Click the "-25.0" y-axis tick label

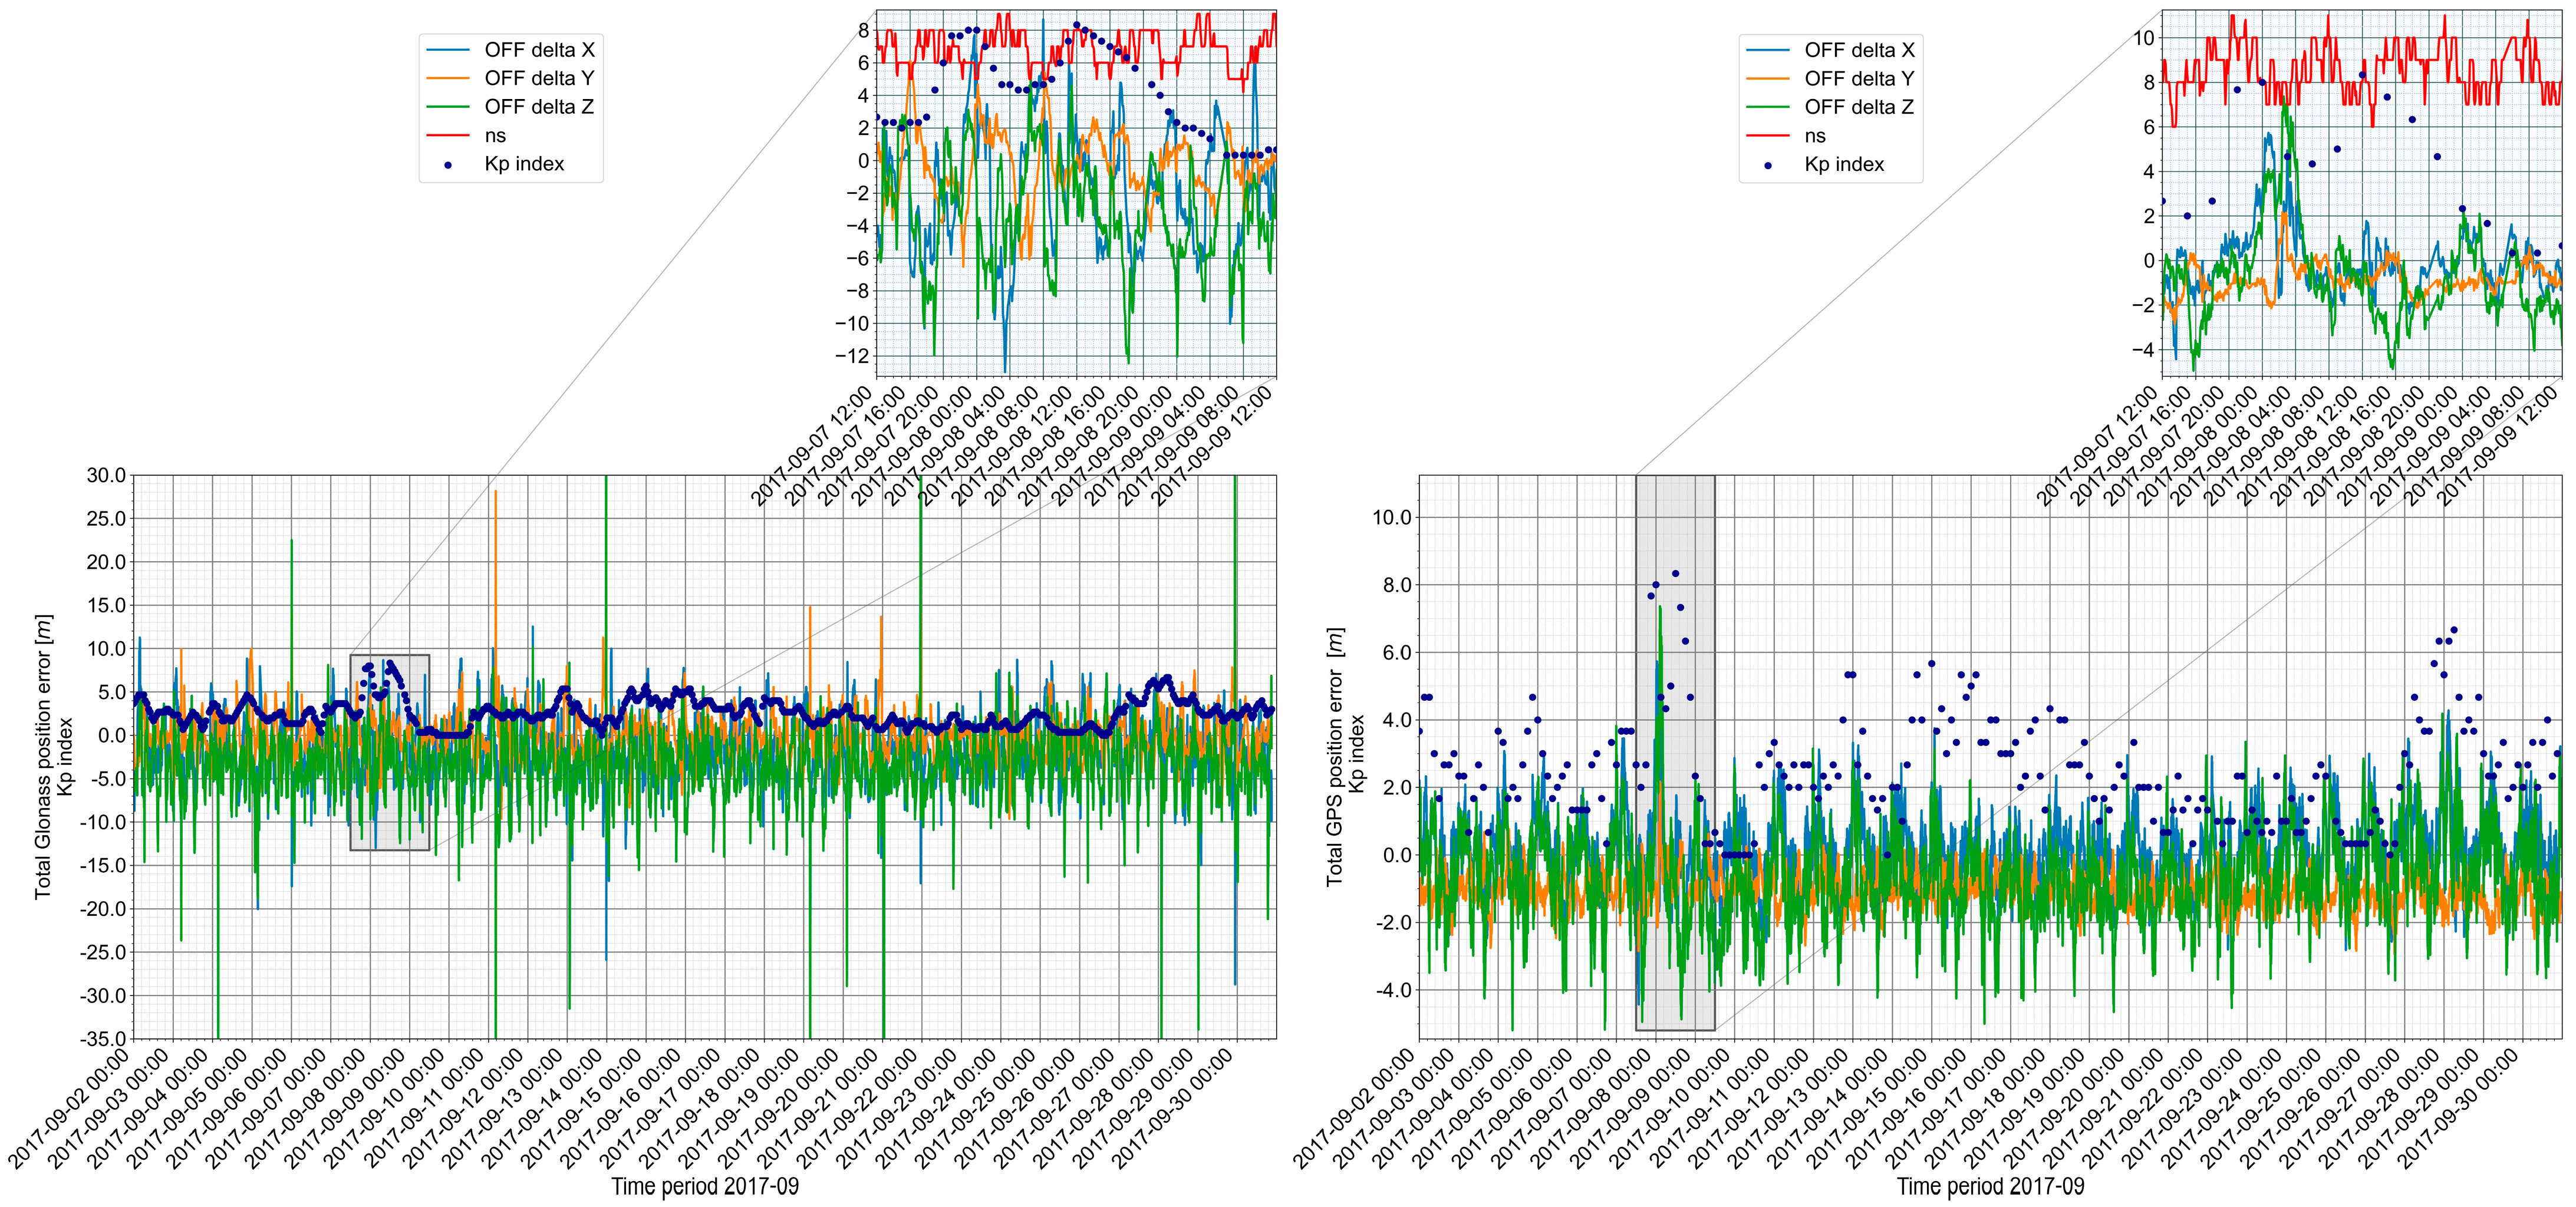(103, 952)
